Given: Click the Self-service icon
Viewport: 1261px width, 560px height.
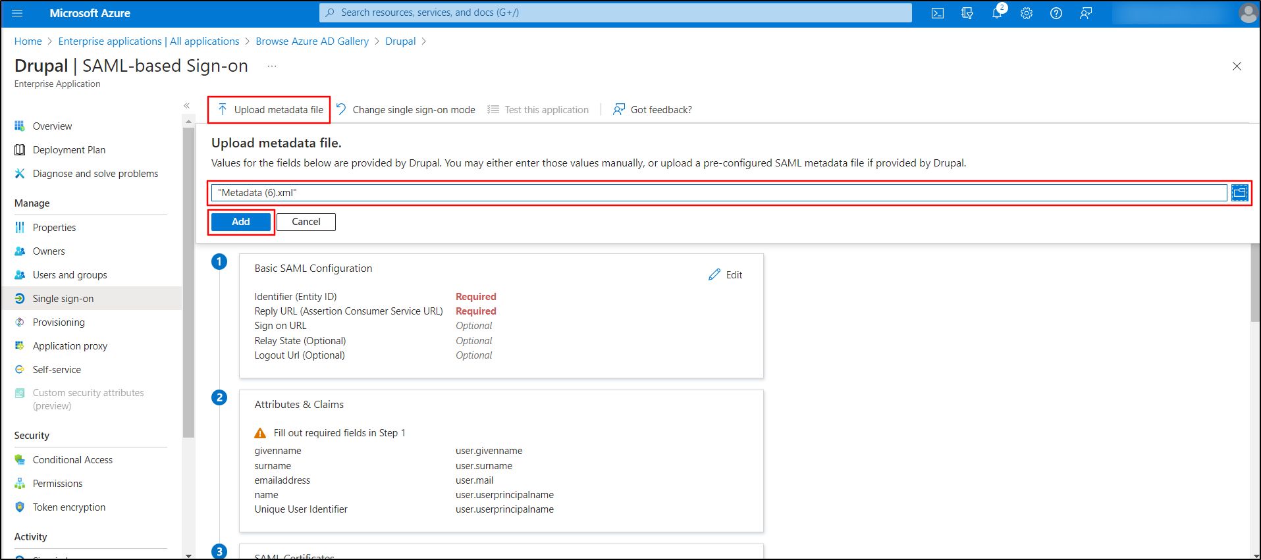Looking at the screenshot, I should pyautogui.click(x=20, y=370).
